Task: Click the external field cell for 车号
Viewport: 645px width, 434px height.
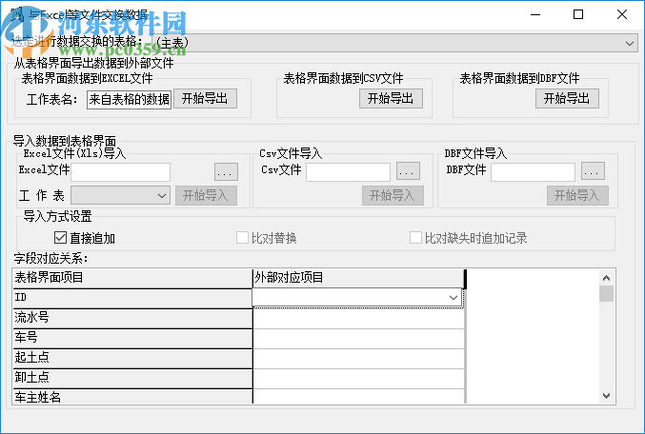Action: (358, 338)
